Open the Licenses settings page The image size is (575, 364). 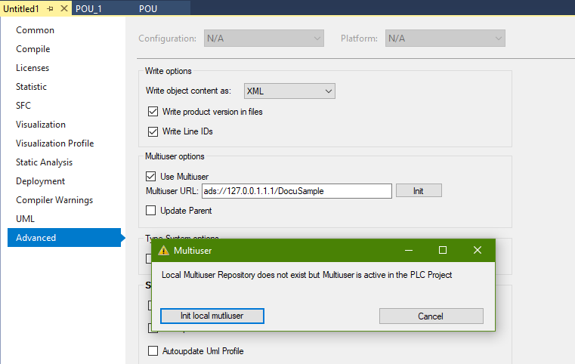[32, 68]
